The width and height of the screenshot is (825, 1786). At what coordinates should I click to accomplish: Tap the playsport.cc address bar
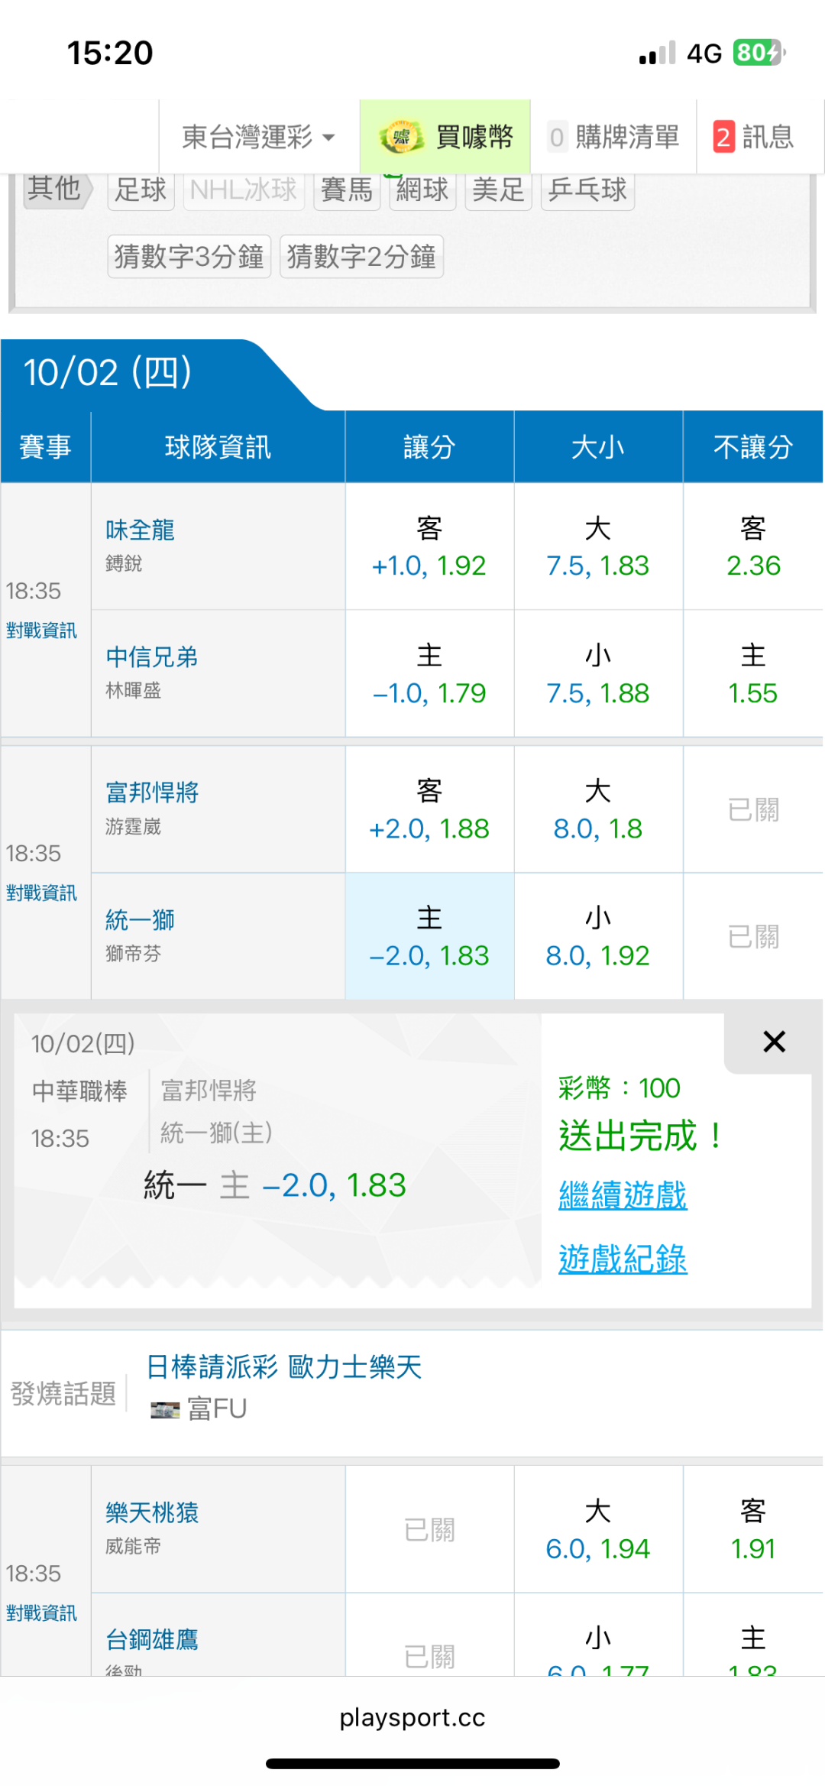pyautogui.click(x=412, y=1718)
